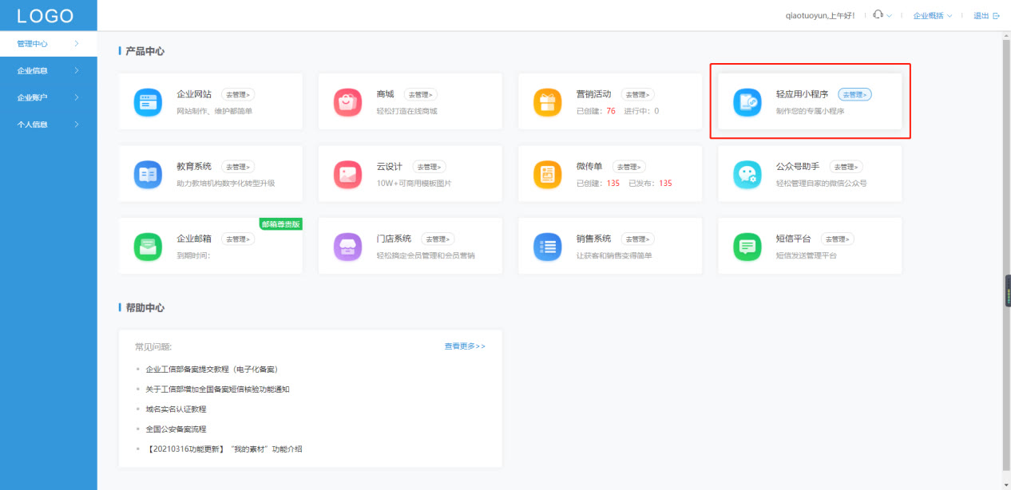Viewport: 1011px width, 490px height.
Task: Expand 企业账户 sidebar menu
Action: click(x=49, y=97)
